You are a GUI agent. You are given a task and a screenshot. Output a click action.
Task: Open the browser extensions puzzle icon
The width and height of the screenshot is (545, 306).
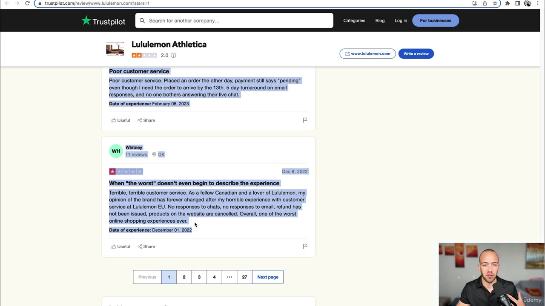(x=508, y=3)
